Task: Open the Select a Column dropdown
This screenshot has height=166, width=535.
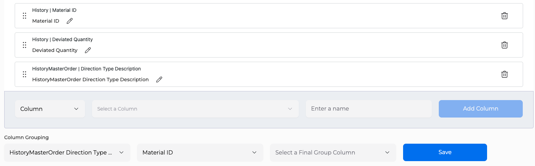Action: click(x=195, y=109)
